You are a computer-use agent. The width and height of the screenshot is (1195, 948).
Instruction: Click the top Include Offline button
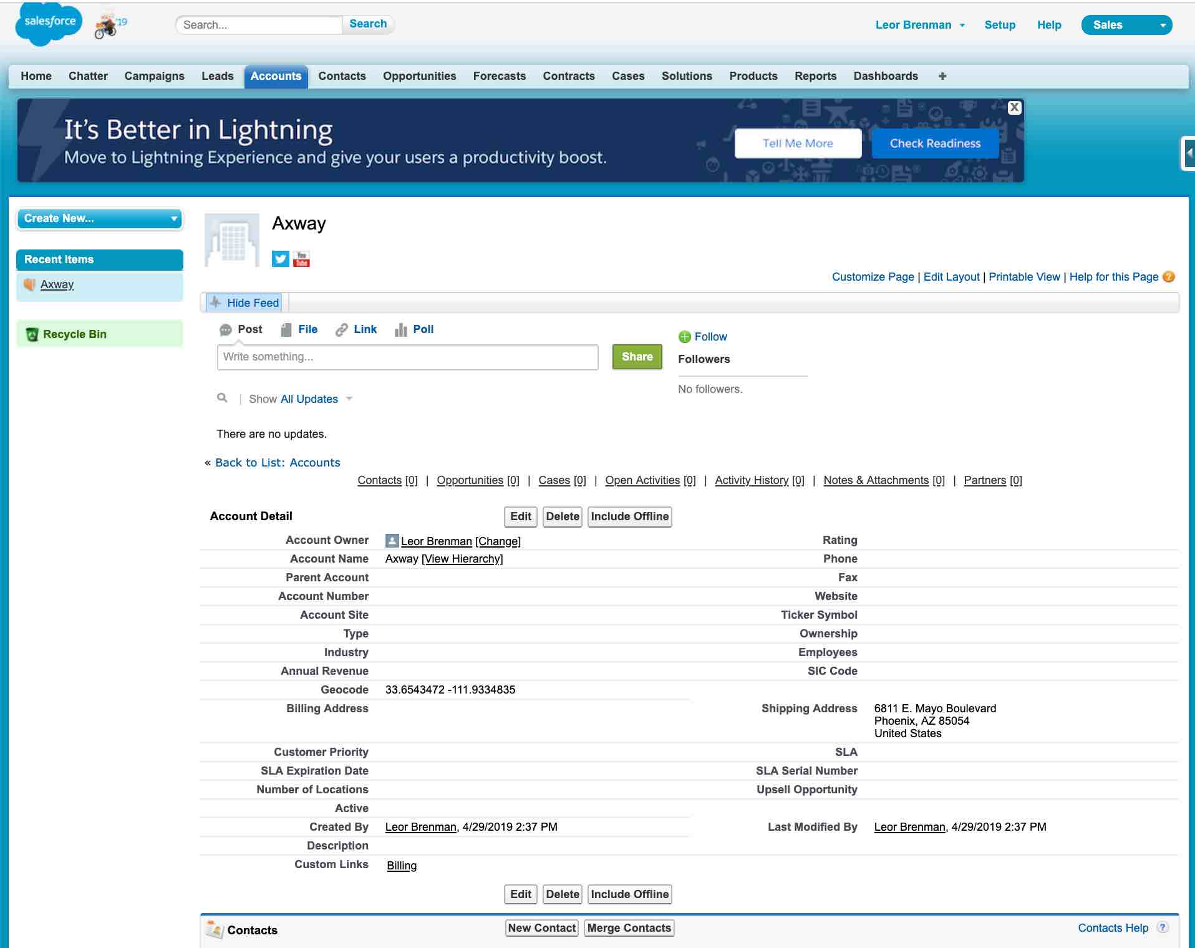(629, 516)
